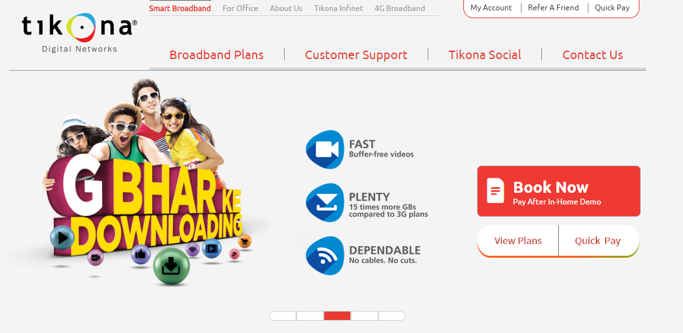Image resolution: width=683 pixels, height=333 pixels.
Task: Switch to the For Office tab
Action: point(240,8)
